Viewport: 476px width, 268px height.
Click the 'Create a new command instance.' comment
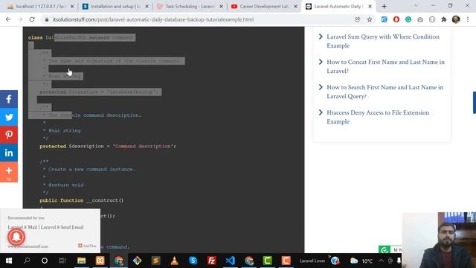91,169
